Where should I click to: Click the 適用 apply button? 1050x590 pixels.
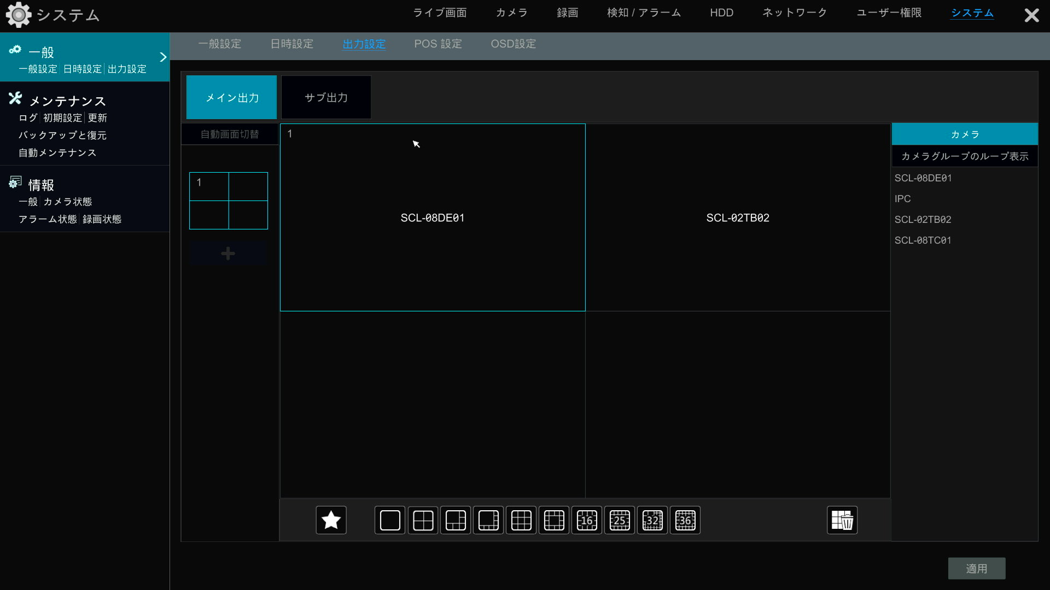tap(977, 568)
